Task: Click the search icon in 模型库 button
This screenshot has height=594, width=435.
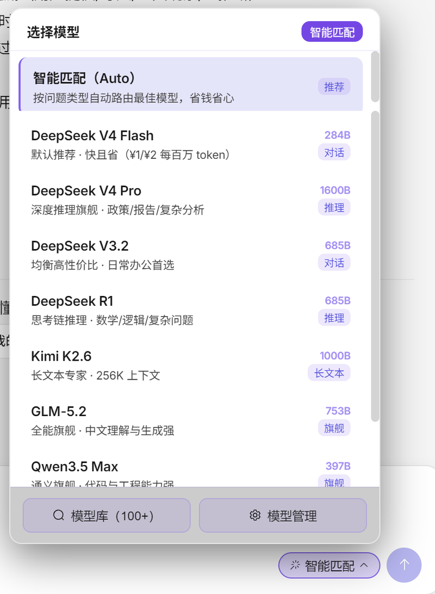Action: pyautogui.click(x=59, y=515)
